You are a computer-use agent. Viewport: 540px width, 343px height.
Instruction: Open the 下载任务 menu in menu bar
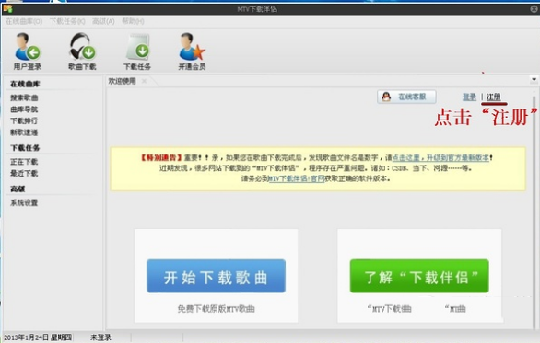pyautogui.click(x=67, y=22)
